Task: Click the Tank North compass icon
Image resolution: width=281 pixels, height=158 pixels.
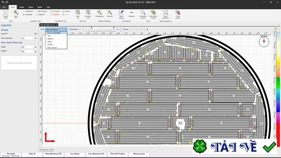Action: [x=264, y=42]
